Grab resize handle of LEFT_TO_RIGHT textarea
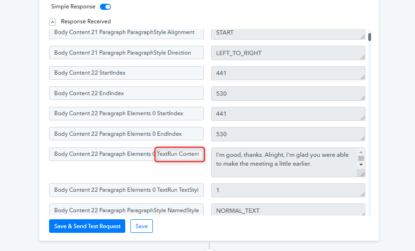Viewport: 415px width, 251px height. (x=362, y=57)
